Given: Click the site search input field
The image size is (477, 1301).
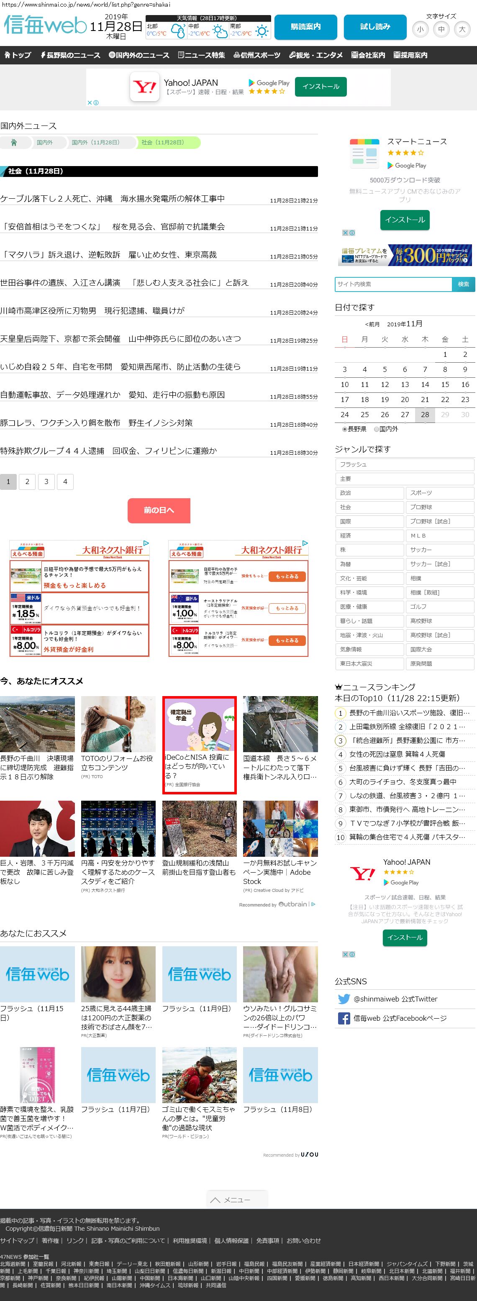Looking at the screenshot, I should [393, 284].
